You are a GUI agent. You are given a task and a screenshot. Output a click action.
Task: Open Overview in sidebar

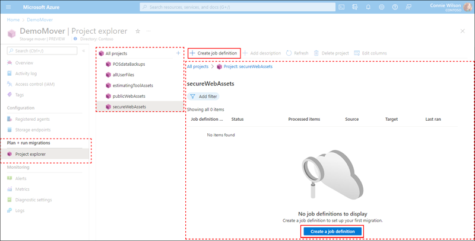(24, 63)
